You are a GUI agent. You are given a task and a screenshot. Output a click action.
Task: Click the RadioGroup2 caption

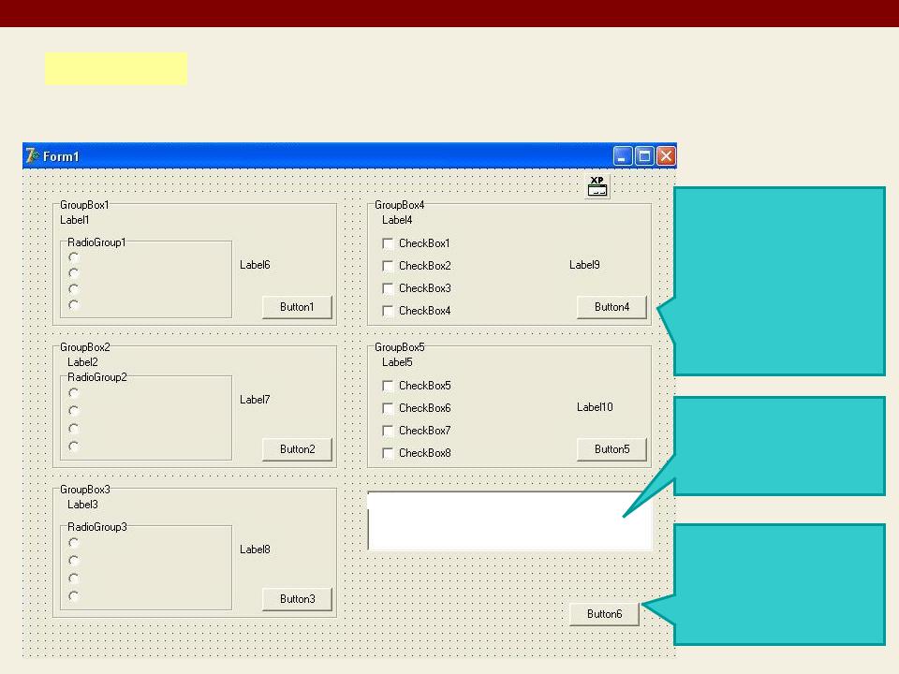point(97,377)
